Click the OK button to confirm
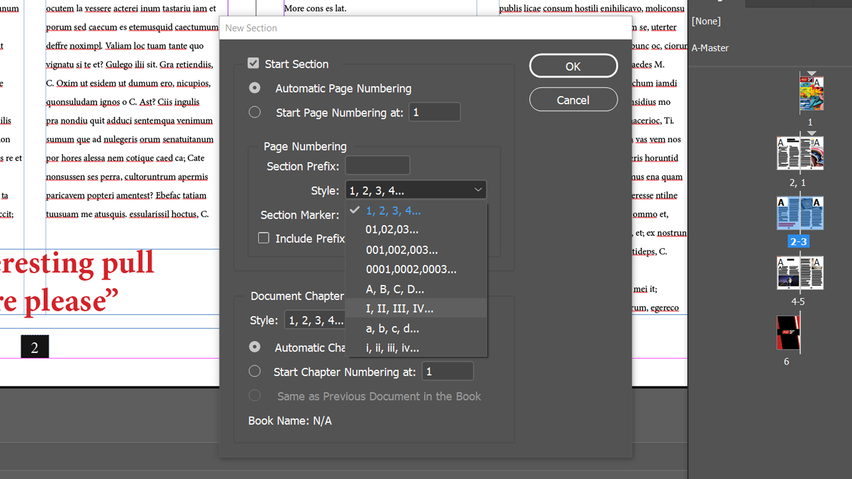 tap(573, 66)
